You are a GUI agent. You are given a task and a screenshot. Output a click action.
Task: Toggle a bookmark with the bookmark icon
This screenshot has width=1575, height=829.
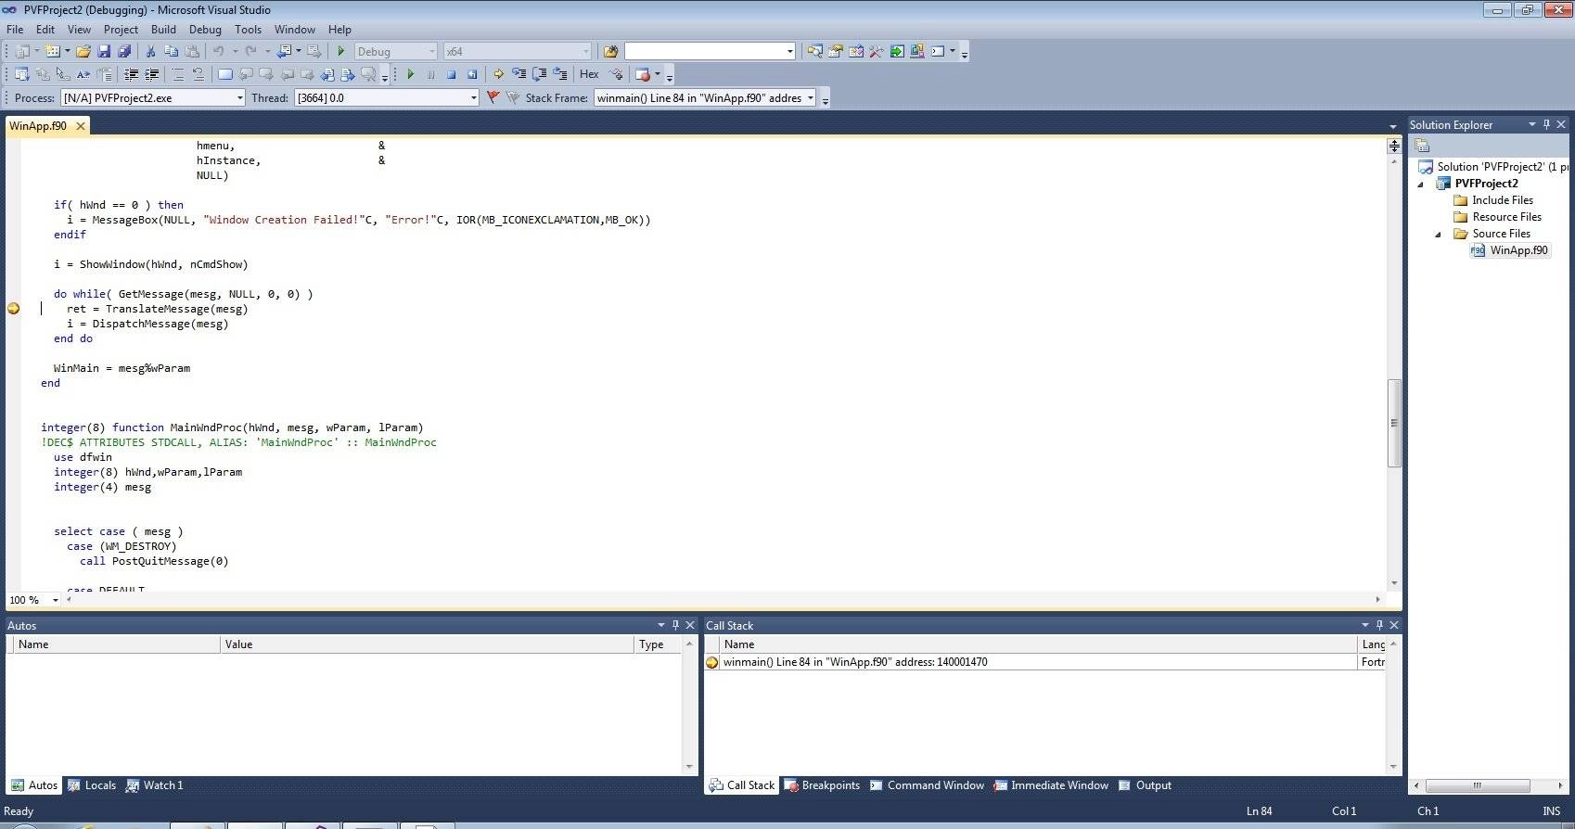click(224, 74)
